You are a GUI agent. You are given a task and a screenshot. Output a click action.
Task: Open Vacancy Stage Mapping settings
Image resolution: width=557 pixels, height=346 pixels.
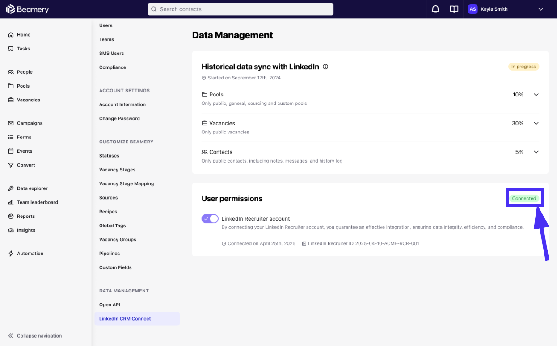(x=127, y=184)
